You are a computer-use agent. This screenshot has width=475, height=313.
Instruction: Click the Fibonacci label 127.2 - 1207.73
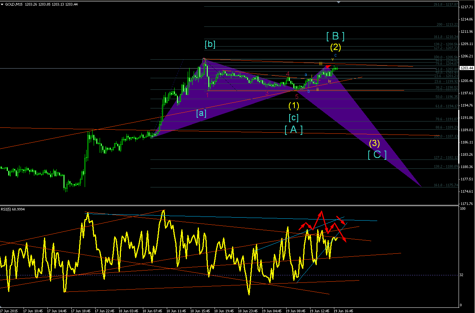pos(446,48)
